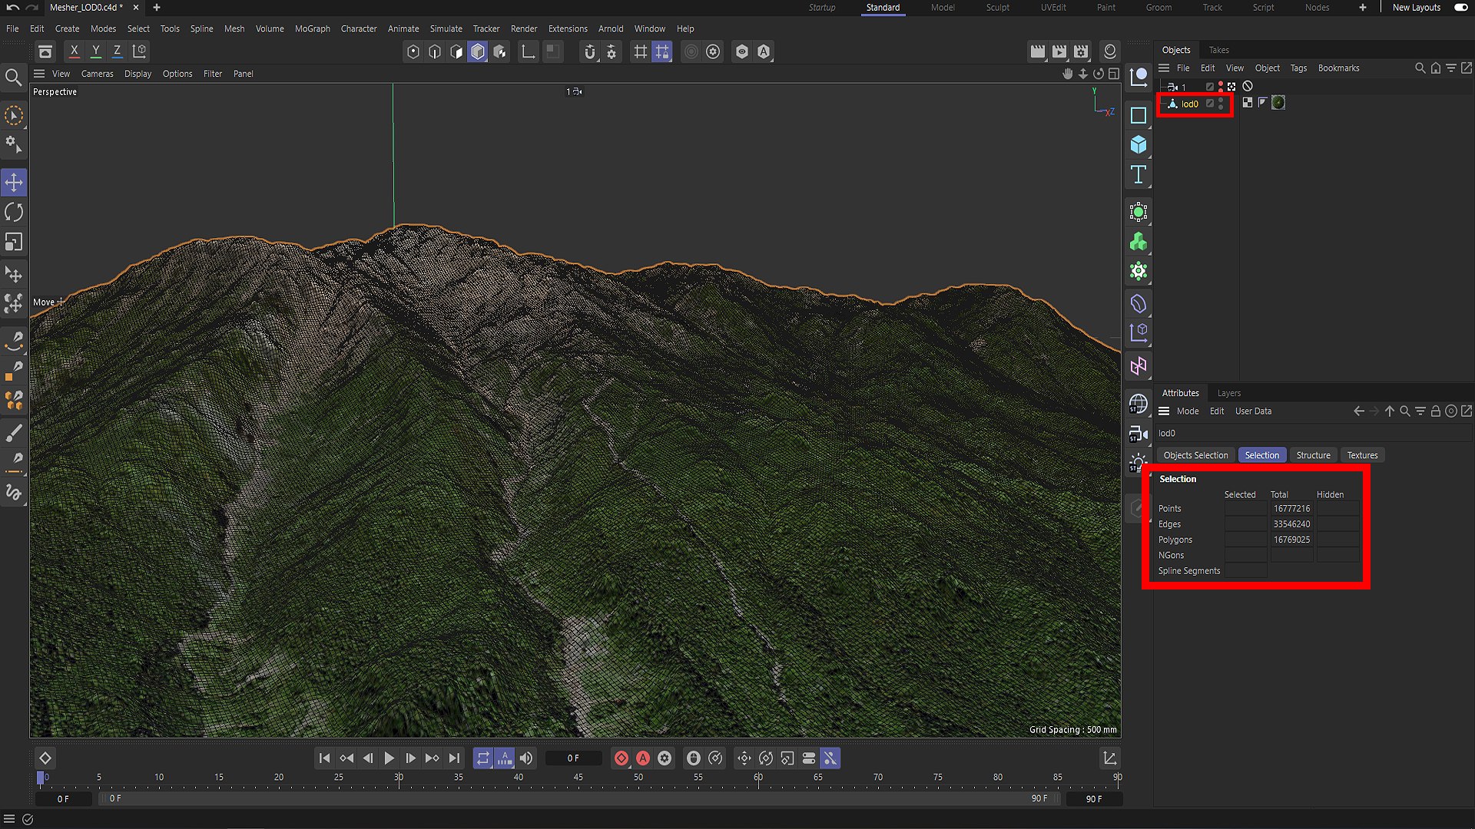Click the record active objects button
The width and height of the screenshot is (1475, 829).
point(621,758)
